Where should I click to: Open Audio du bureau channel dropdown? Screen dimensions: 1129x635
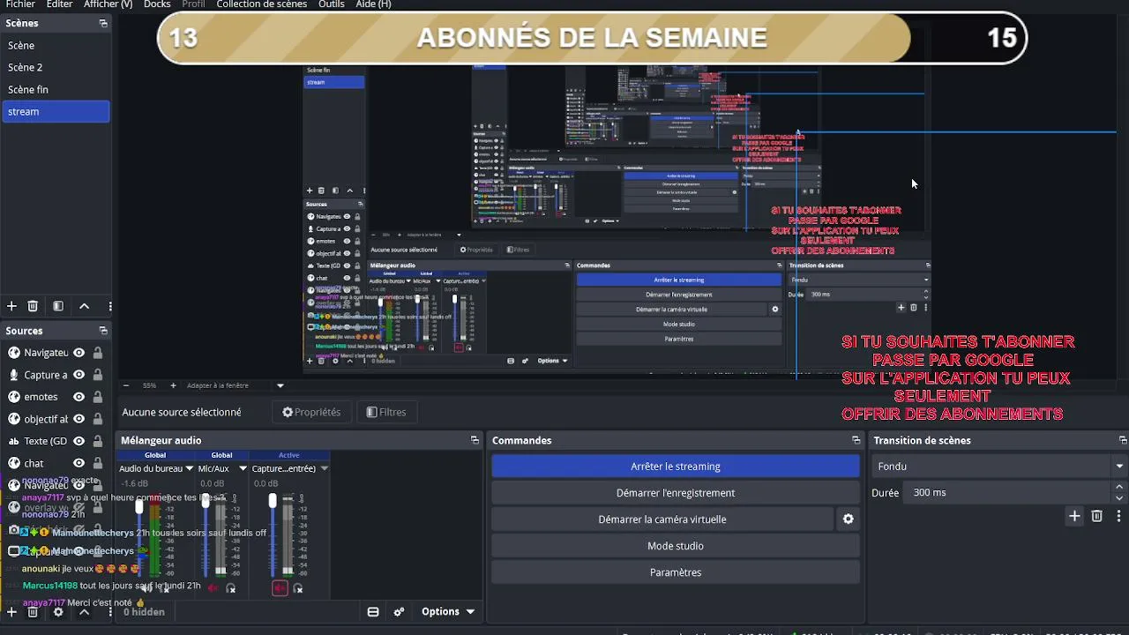pos(189,468)
